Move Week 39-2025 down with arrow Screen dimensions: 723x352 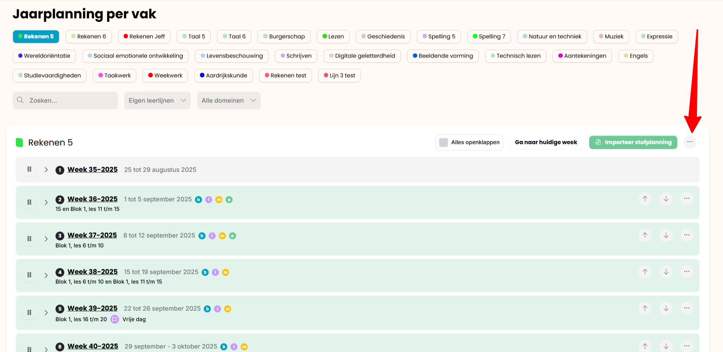(x=666, y=308)
